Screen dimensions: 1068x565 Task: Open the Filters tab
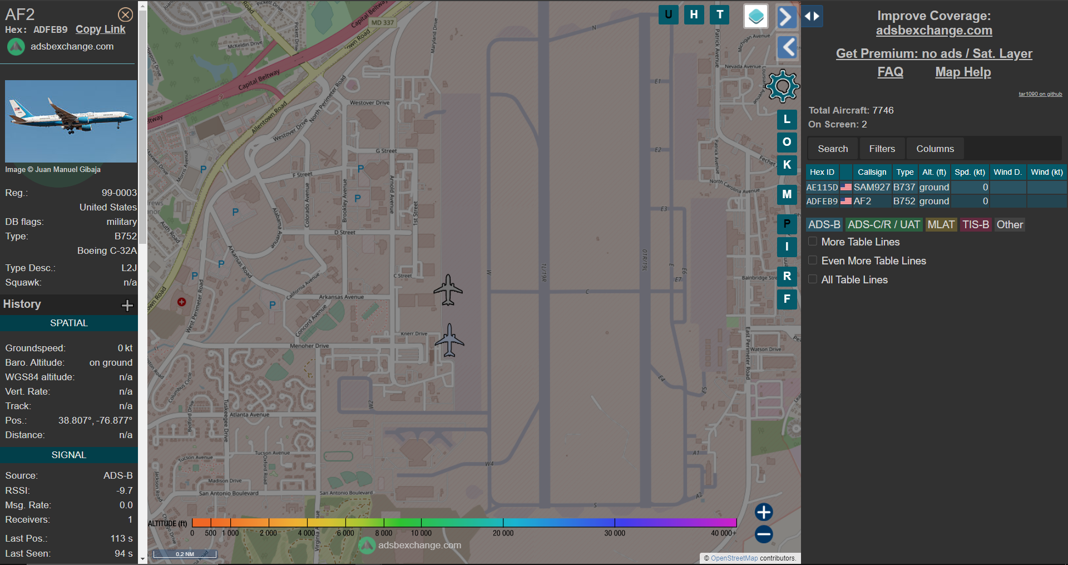tap(882, 149)
